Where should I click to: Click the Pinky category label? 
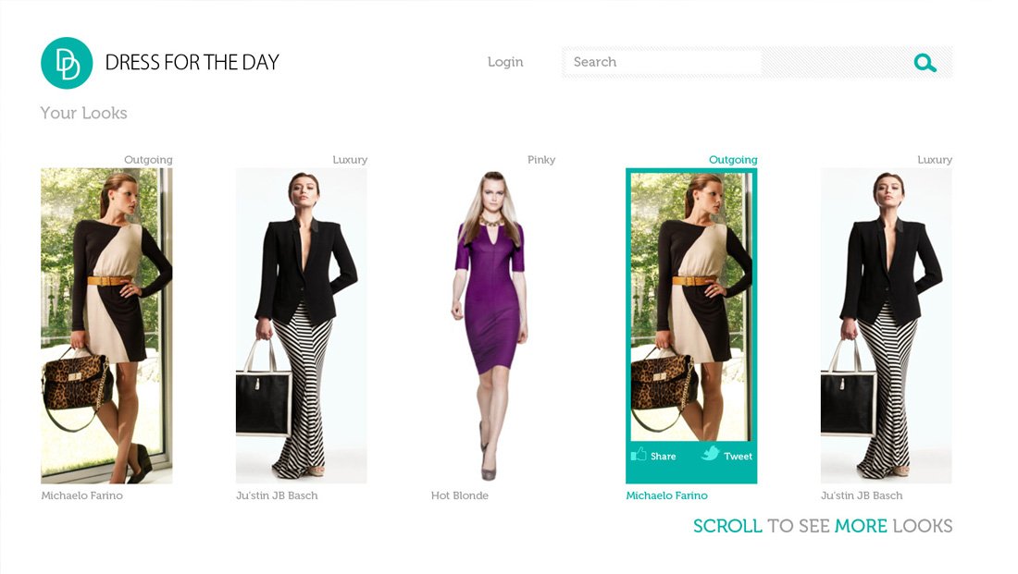tap(541, 160)
